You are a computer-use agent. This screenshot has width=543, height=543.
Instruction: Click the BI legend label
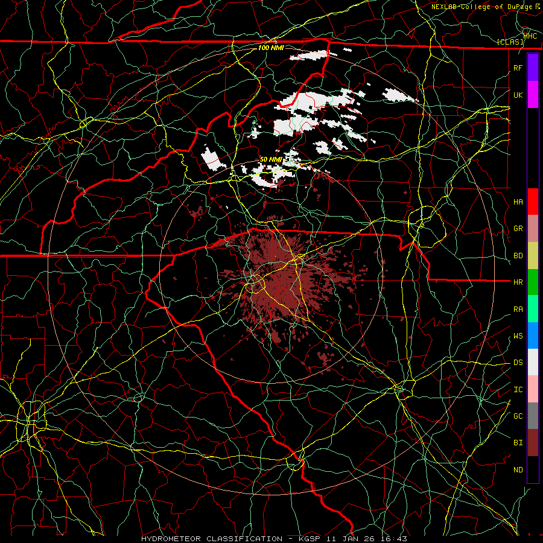[x=518, y=443]
